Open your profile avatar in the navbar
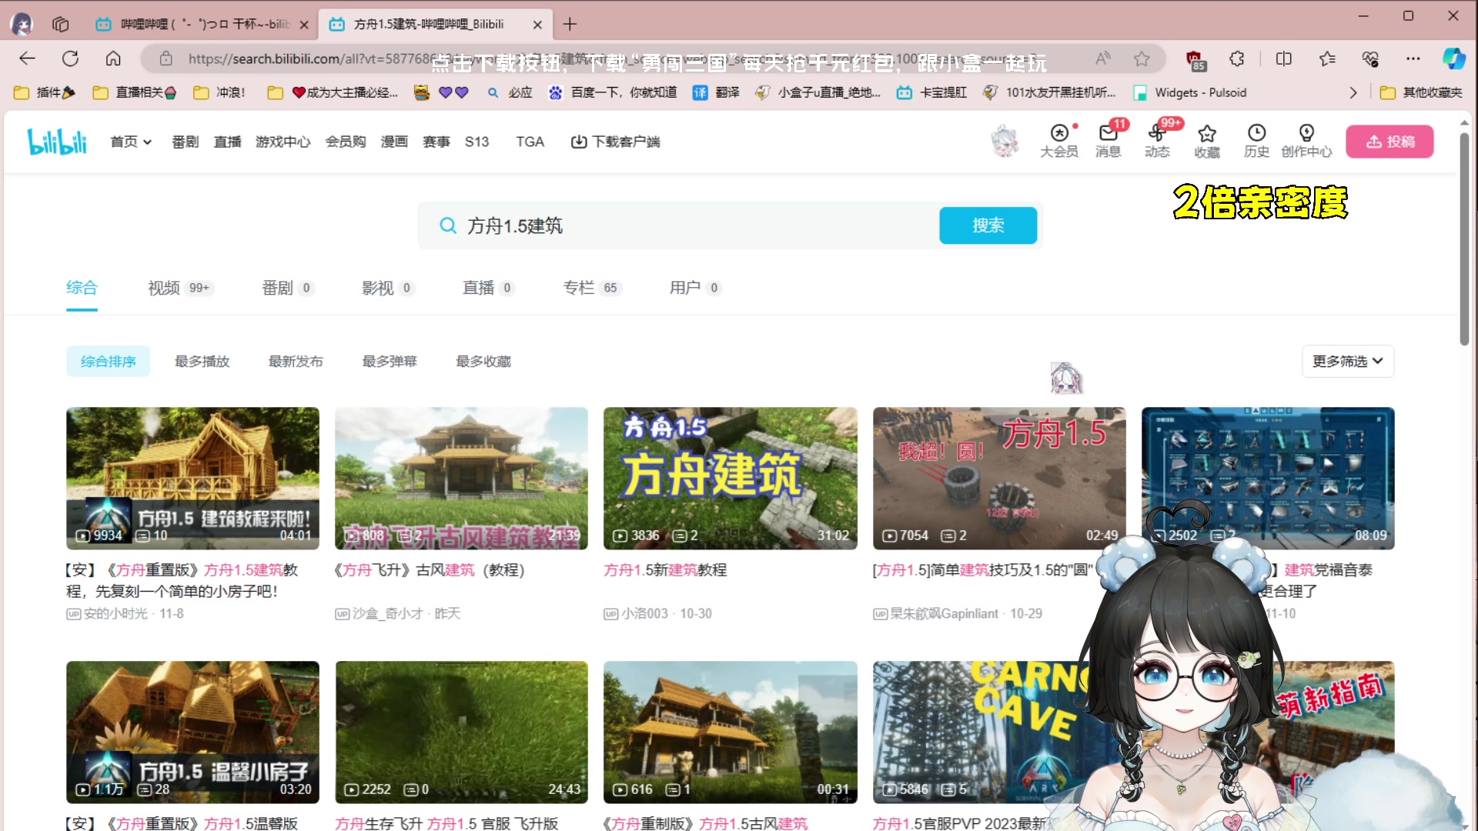 pos(1004,141)
